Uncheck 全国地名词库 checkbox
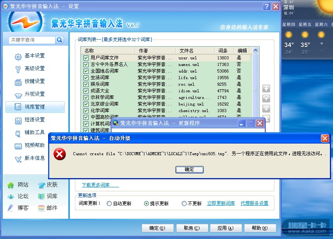Image resolution: width=333 pixels, height=239 pixels. click(x=86, y=71)
